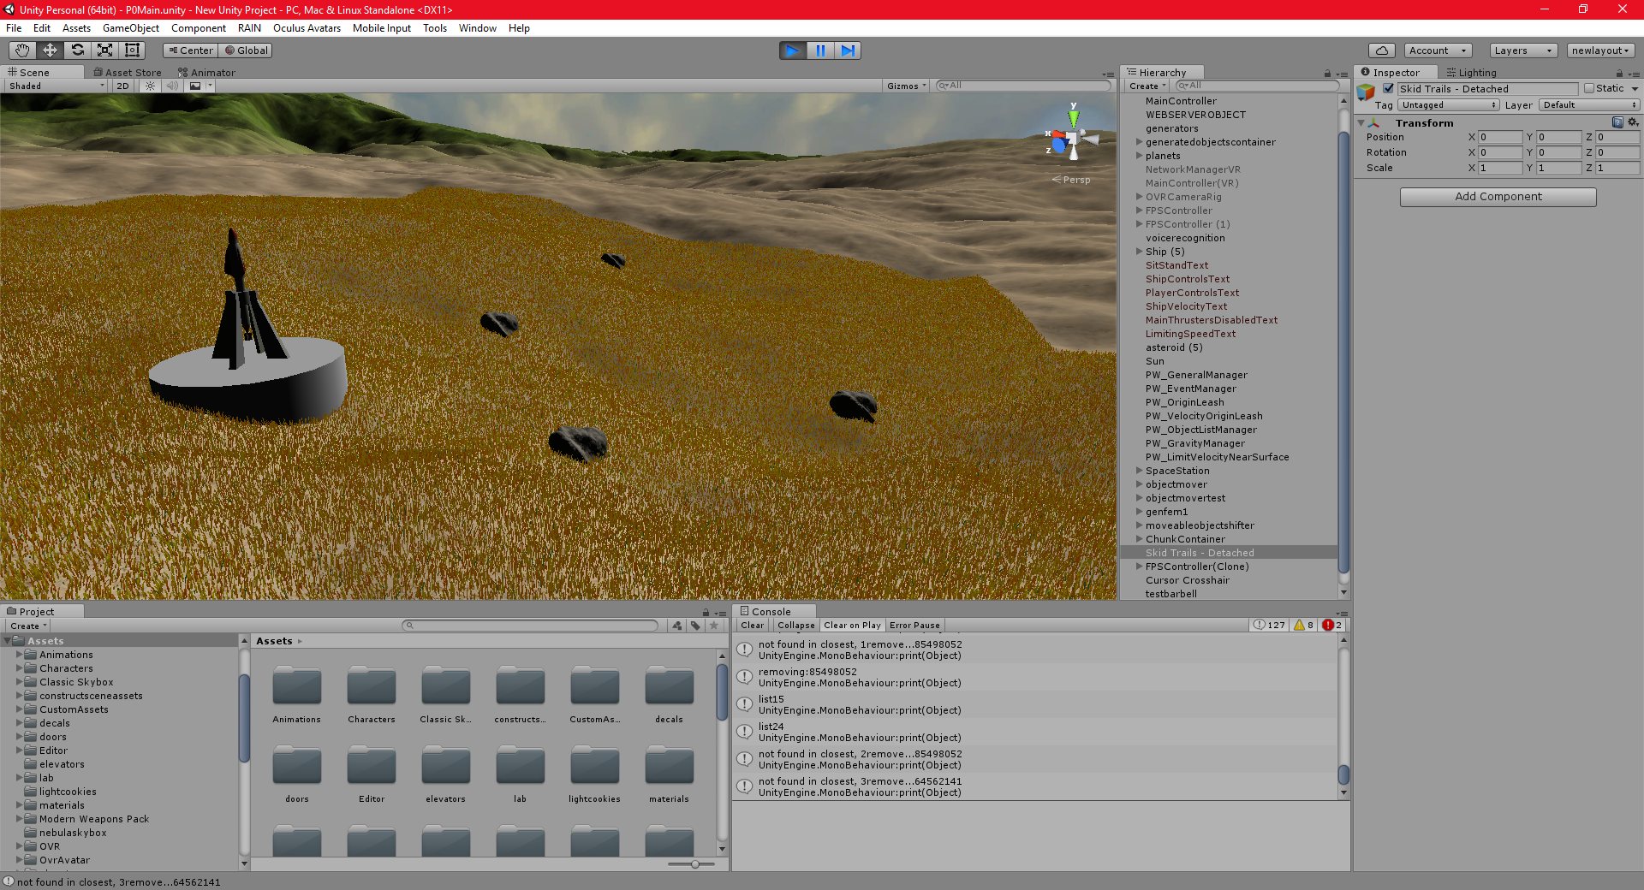Search assets by label icon
Screen dimensions: 1644x890
click(x=695, y=626)
